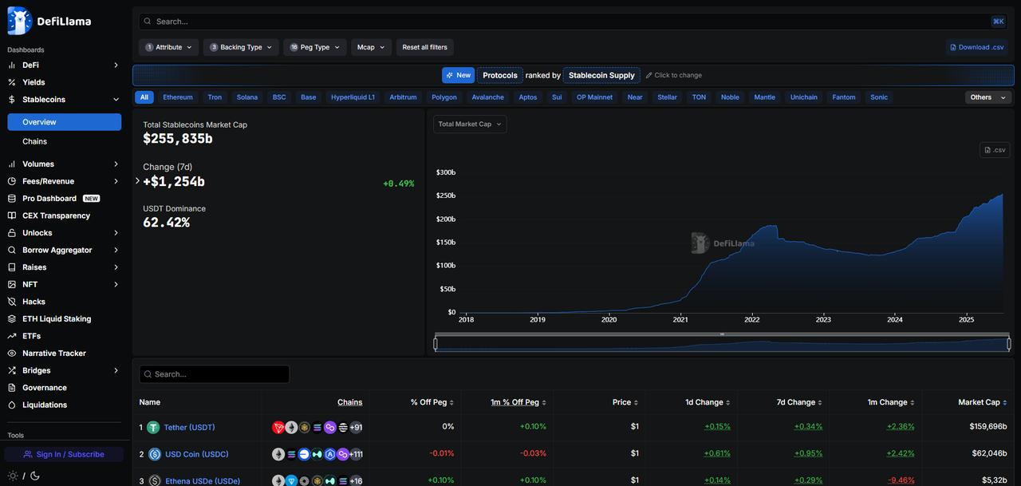This screenshot has height=486, width=1021.
Task: Expand the DeFi sidebar section
Action: (116, 65)
